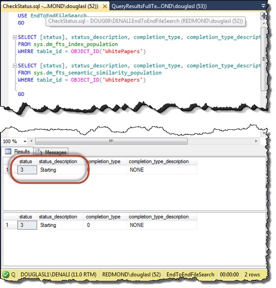Collapse the second SELECT statement block
276x288 pixels.
tap(15, 66)
